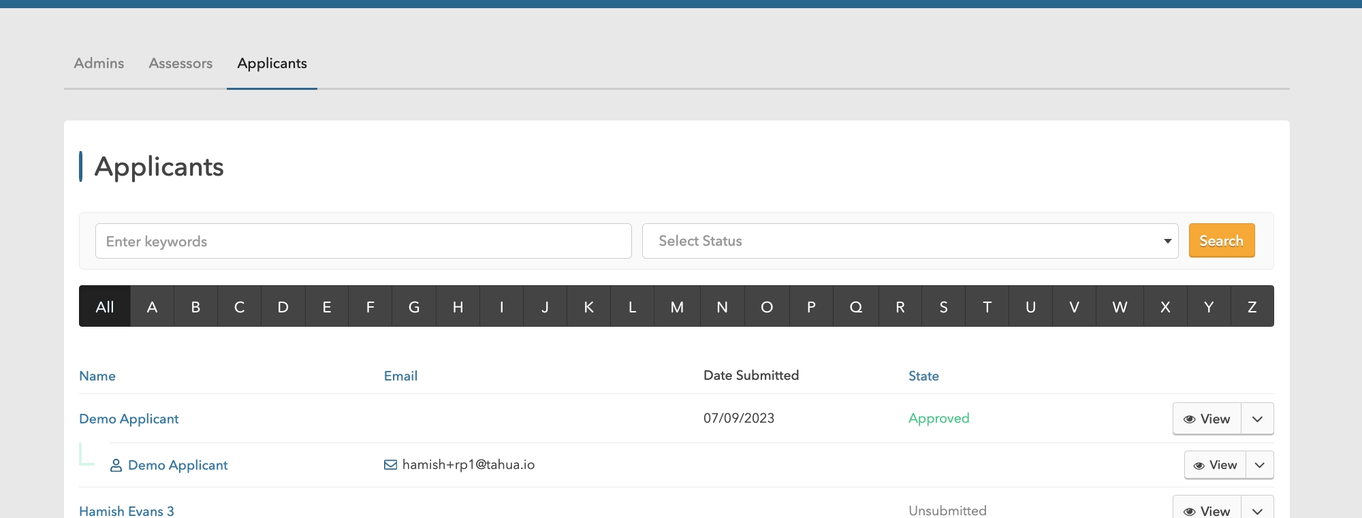Sort the list by State column header
Image resolution: width=1362 pixels, height=518 pixels.
pyautogui.click(x=923, y=376)
